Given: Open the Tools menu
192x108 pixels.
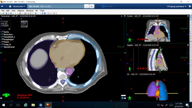Looking at the screenshot, I should tap(42, 11).
